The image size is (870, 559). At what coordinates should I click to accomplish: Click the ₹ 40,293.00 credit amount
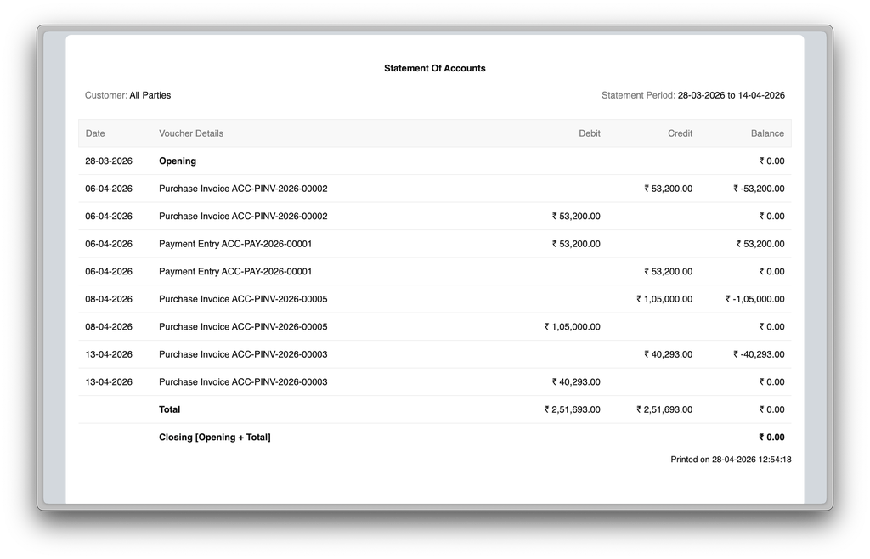(668, 354)
